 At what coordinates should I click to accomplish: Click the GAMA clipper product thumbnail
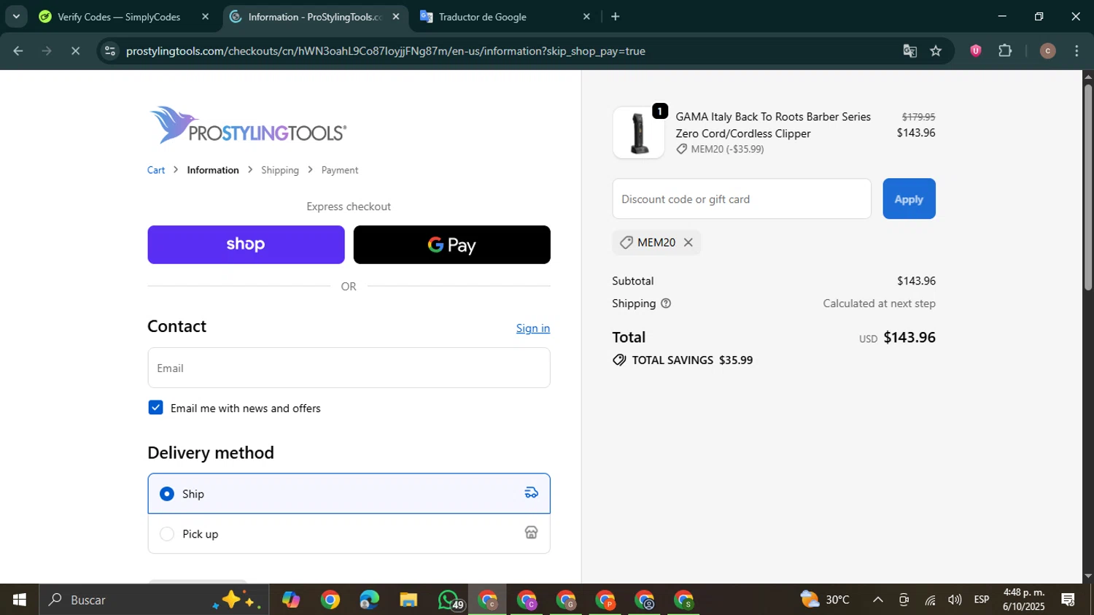pyautogui.click(x=638, y=133)
